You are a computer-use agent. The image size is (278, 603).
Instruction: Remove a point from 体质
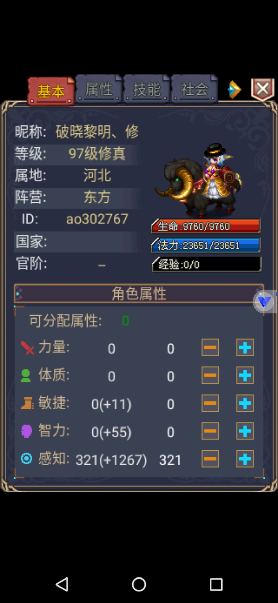point(210,375)
